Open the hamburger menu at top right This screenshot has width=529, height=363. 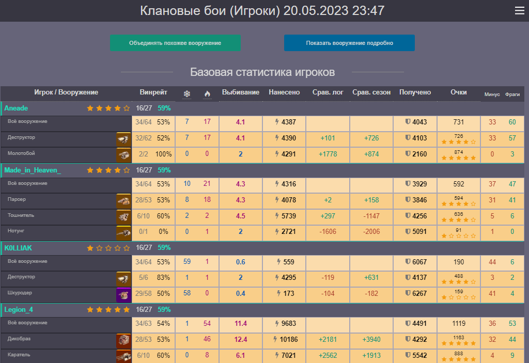(x=519, y=11)
